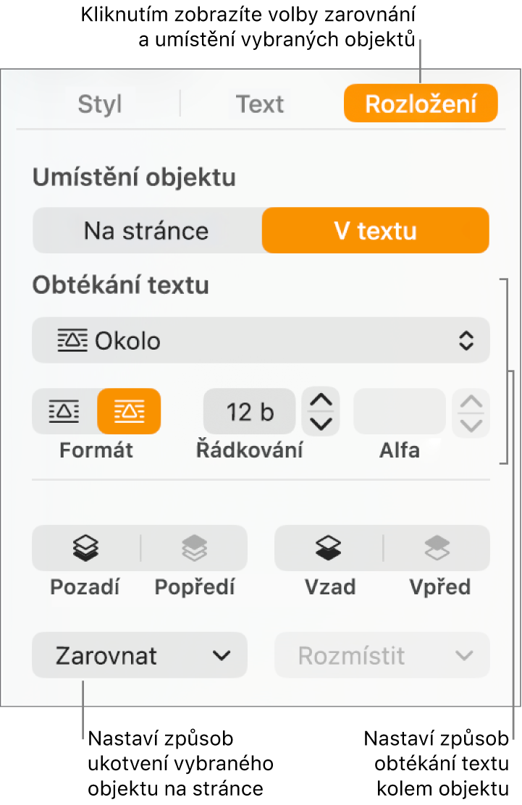Click the Alfa stepper up arrow
The width and height of the screenshot is (522, 805).
(471, 401)
